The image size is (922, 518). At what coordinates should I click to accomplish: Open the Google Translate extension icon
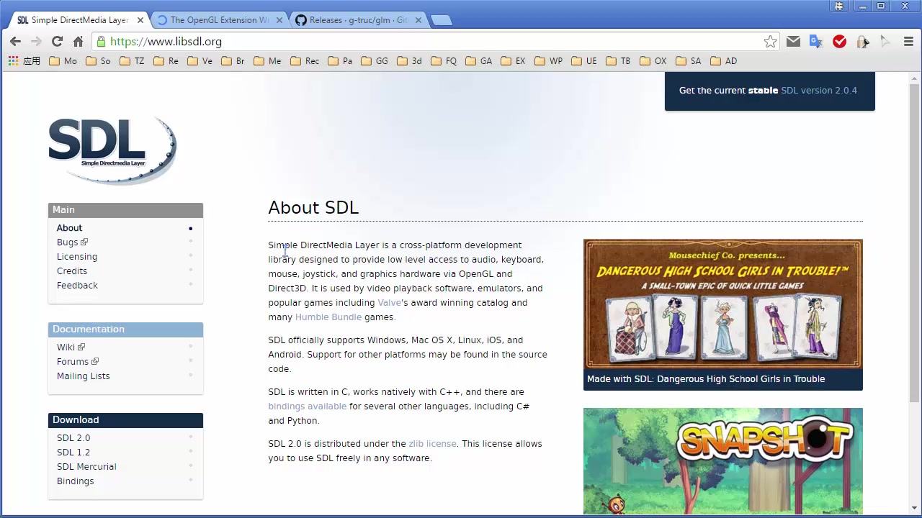(816, 42)
